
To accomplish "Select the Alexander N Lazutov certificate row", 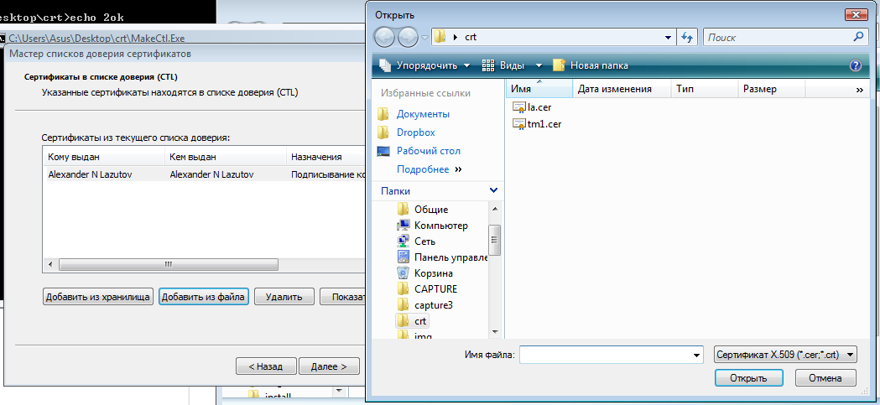I will (x=205, y=174).
